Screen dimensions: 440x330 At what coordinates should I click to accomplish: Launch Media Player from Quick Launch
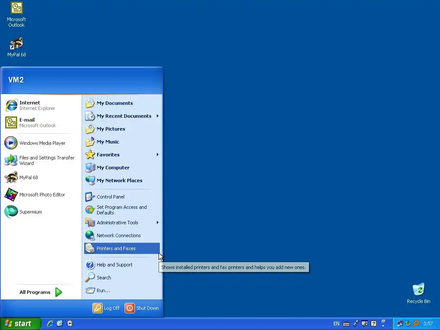[70, 324]
